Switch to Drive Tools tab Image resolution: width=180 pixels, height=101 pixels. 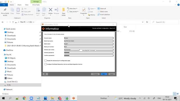36,5
